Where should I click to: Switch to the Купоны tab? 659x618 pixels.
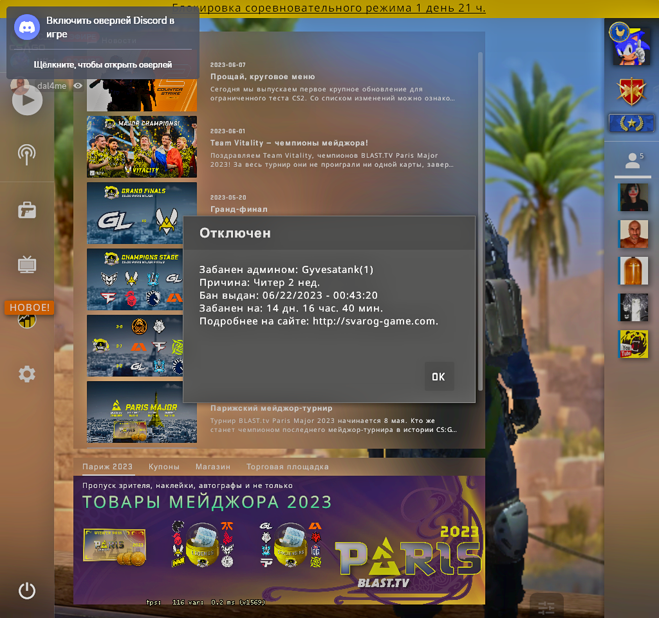pos(164,467)
